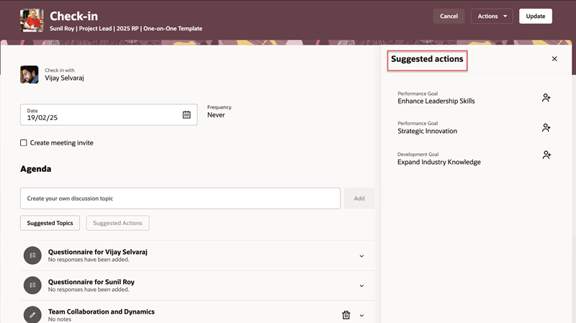Open the calendar date picker icon
The width and height of the screenshot is (576, 323).
186,114
